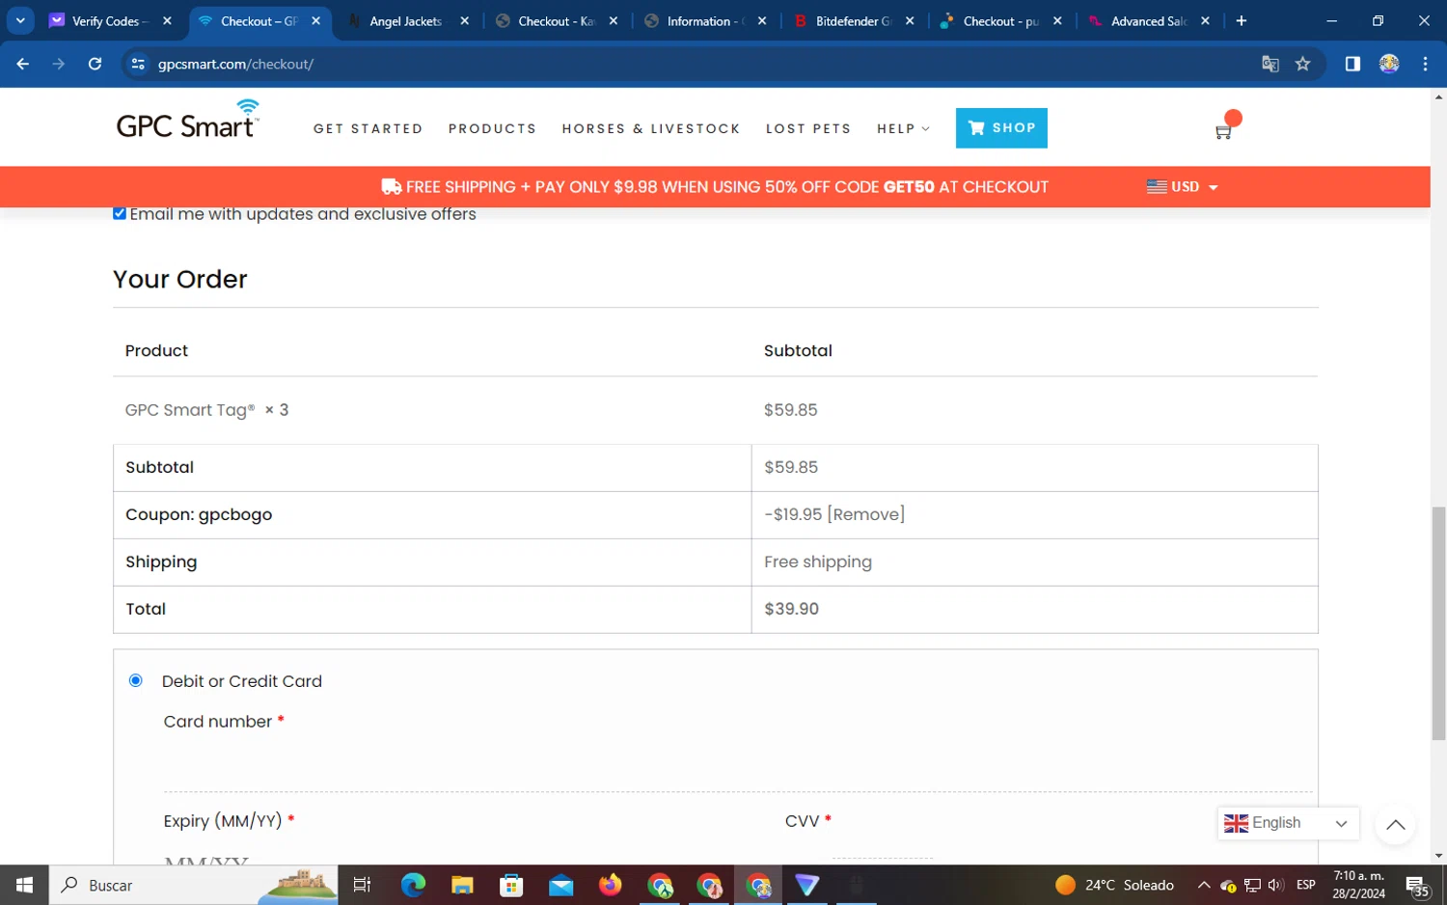Bookmark this page with the star icon
This screenshot has width=1447, height=905.
coord(1303,64)
